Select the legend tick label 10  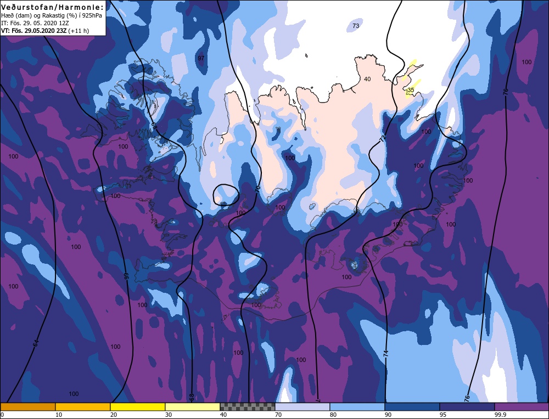[x=59, y=415]
